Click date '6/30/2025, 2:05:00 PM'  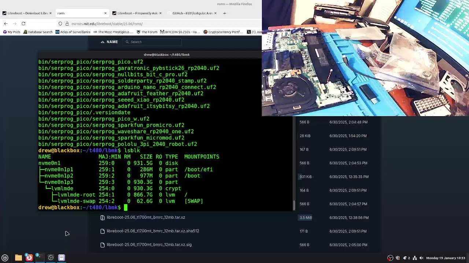[x=348, y=245]
